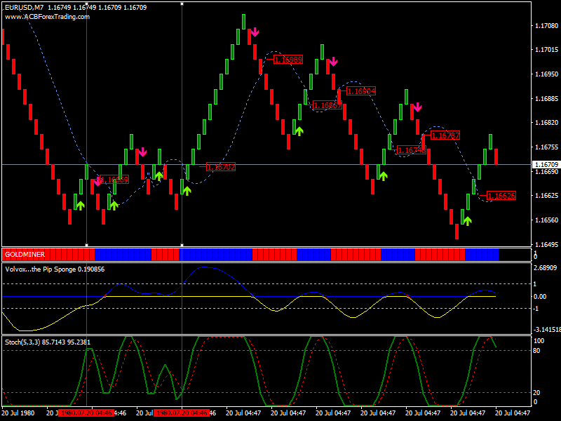561x421 pixels.
Task: Click the pink sell arrow at the highest peak
Action: tap(255, 32)
